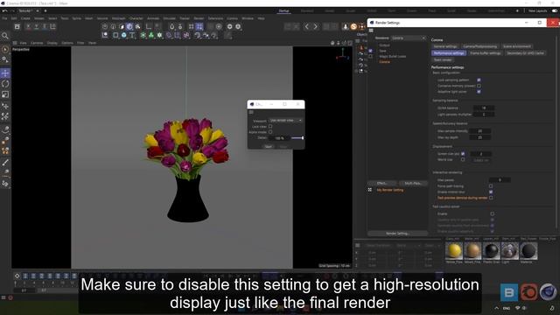The height and width of the screenshot is (315, 560).
Task: Click the timeline keyframe diamond icon
Action: click(x=17, y=276)
